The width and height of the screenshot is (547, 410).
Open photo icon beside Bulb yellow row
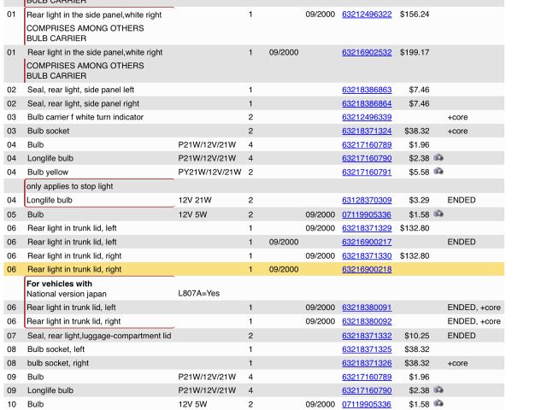438,172
